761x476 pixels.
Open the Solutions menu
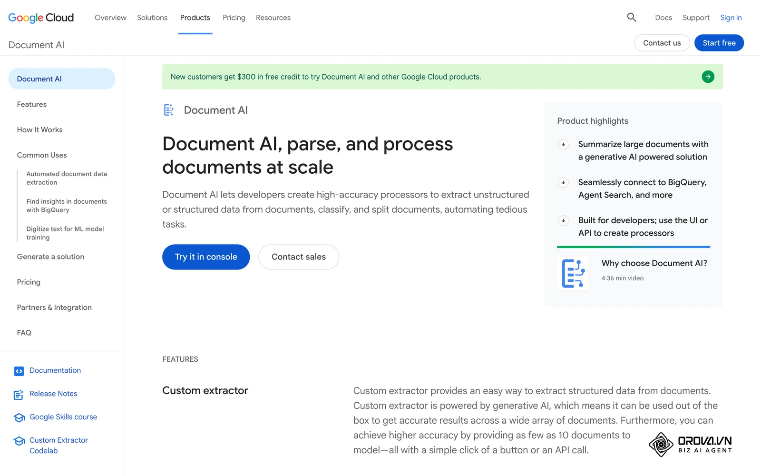[152, 18]
